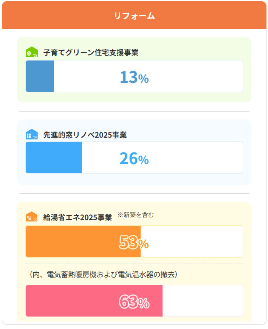Click the ※新築を含む note
Image resolution: width=268 pixels, height=329 pixels.
tap(136, 215)
